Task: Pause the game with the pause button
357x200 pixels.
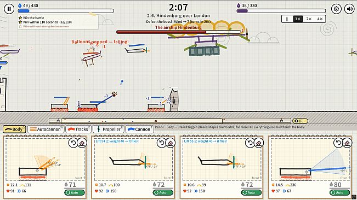Action: pos(9,9)
